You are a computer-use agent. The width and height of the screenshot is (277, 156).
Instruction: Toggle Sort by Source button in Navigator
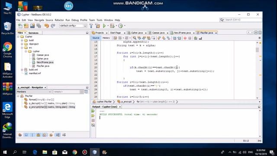coord(64,135)
